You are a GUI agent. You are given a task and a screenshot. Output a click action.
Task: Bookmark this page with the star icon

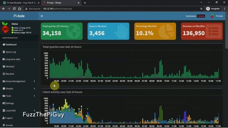coord(201,9)
